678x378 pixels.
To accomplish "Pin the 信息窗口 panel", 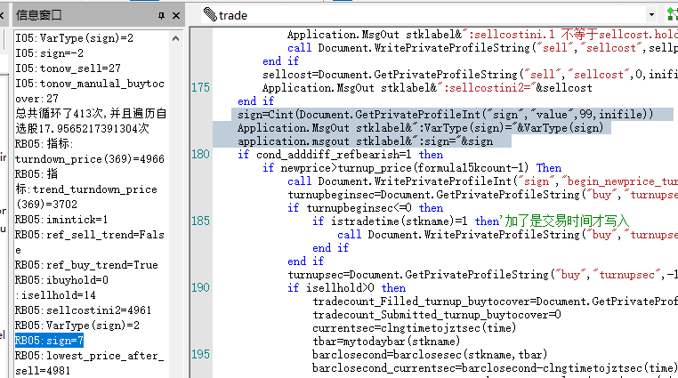I will 161,15.
